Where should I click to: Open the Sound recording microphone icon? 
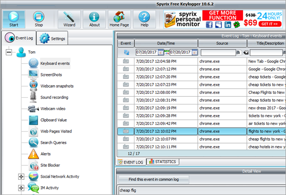(x=33, y=97)
